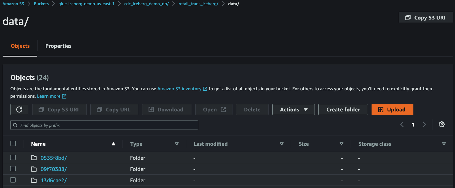Click the Name column header
Screen dimensions: 455x188
coord(38,144)
